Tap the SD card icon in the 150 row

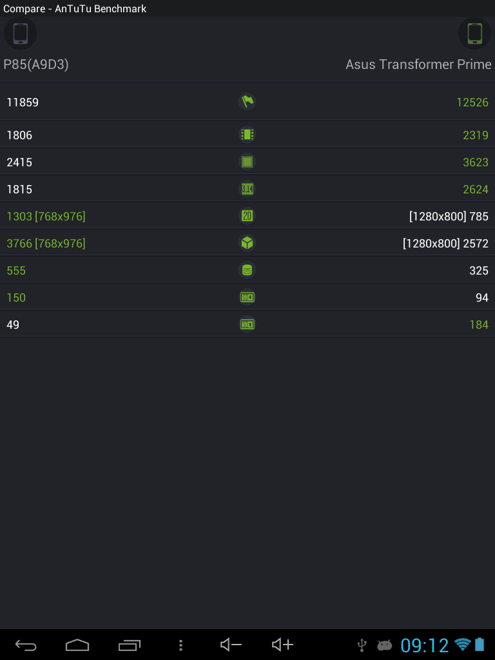click(x=247, y=297)
